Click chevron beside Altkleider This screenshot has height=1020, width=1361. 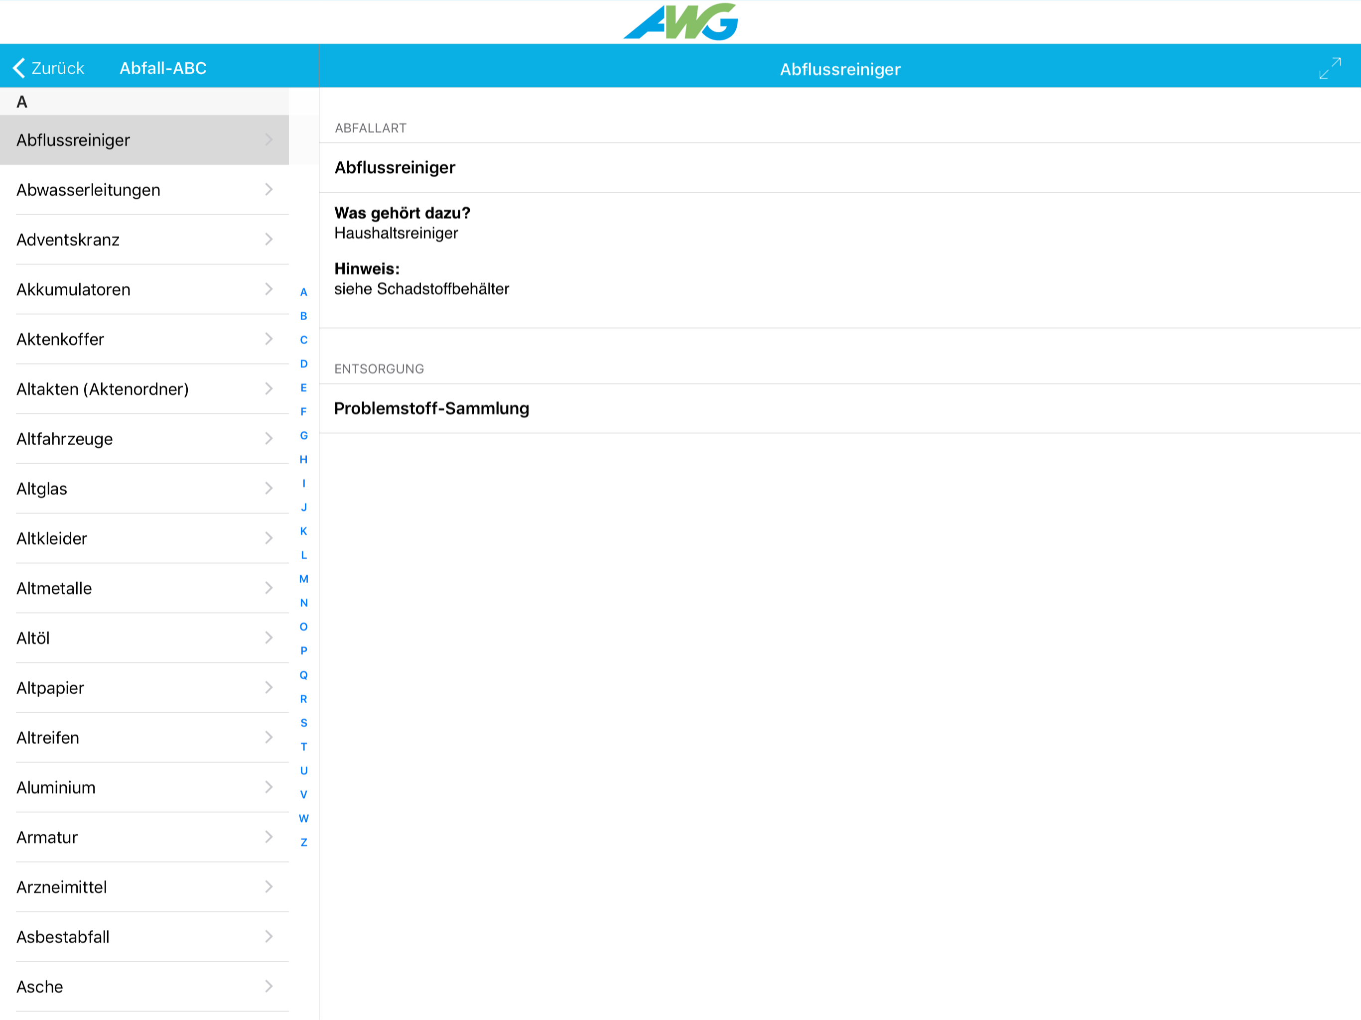click(269, 538)
